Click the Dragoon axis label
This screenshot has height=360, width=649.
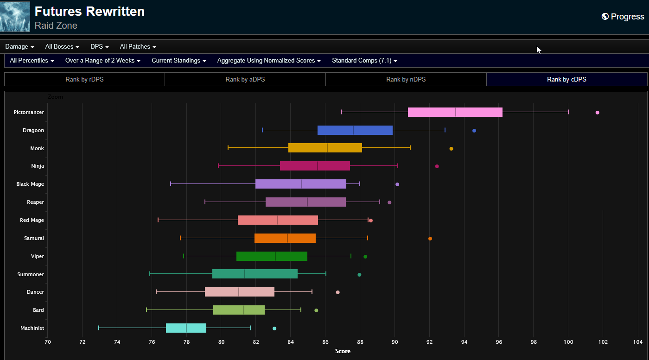click(33, 131)
